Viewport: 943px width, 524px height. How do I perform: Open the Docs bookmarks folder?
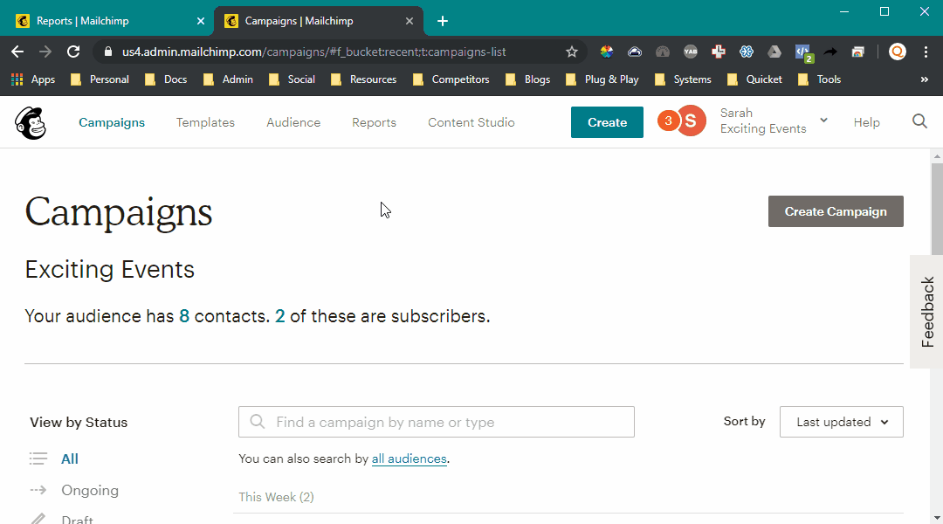pos(166,79)
